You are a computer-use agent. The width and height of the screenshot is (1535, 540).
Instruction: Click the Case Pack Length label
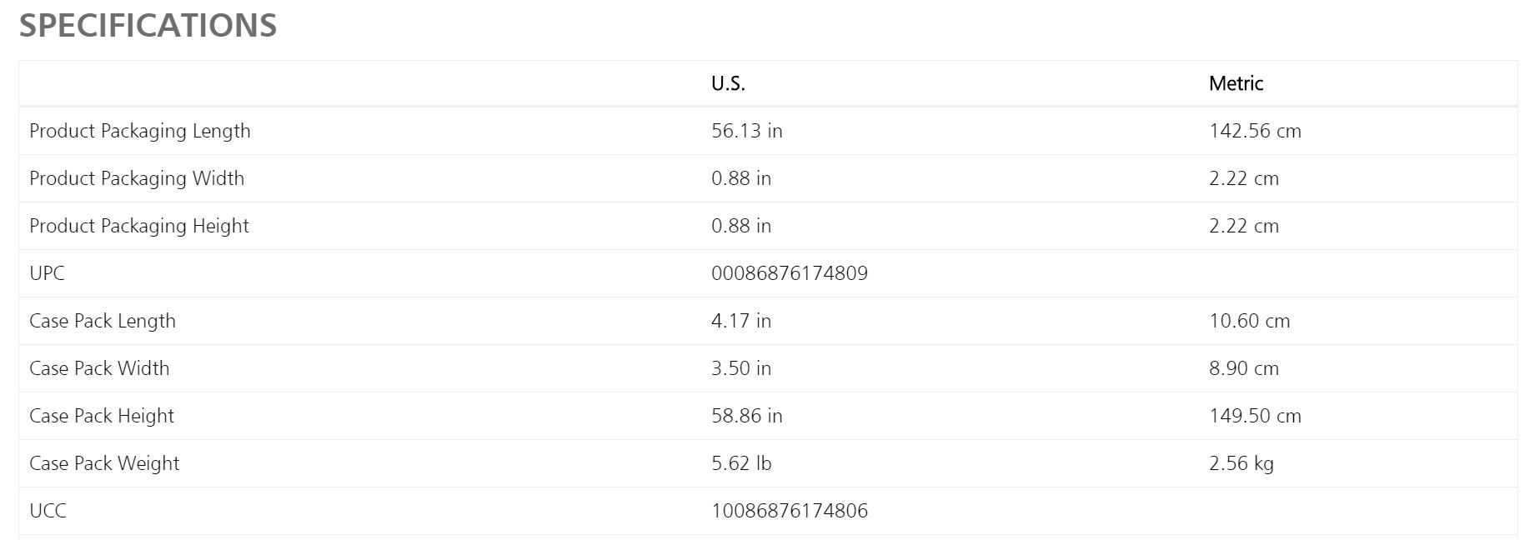pyautogui.click(x=103, y=321)
